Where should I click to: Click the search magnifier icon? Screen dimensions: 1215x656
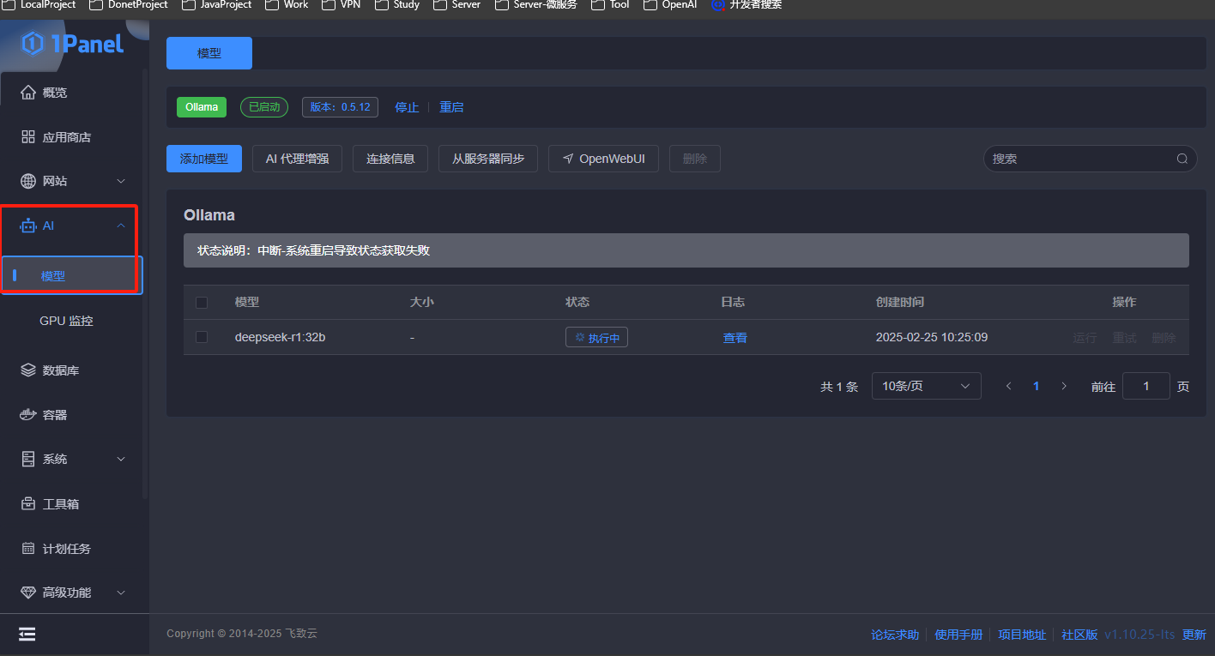tap(1182, 159)
